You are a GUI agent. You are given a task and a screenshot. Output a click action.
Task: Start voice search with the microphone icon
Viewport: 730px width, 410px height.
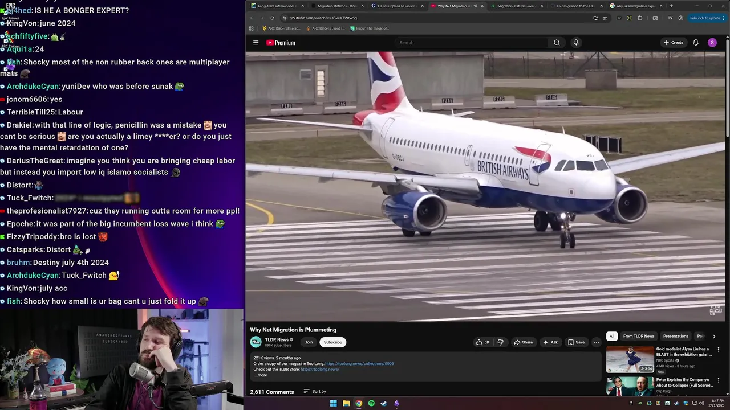tap(576, 43)
